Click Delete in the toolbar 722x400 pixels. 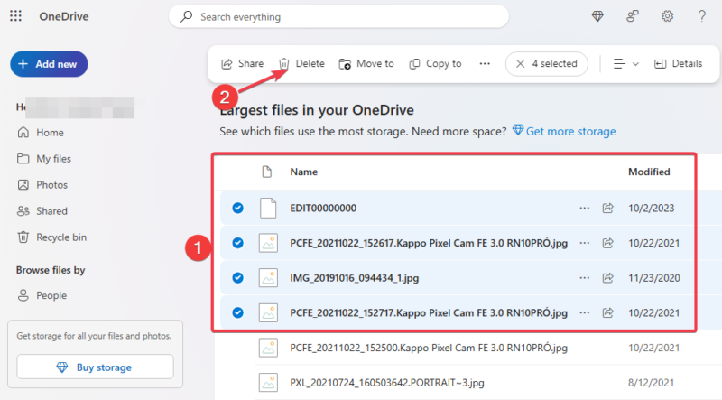301,63
